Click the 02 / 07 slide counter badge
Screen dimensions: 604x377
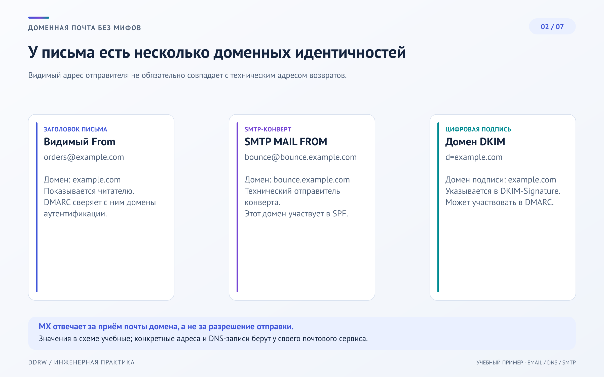552,26
